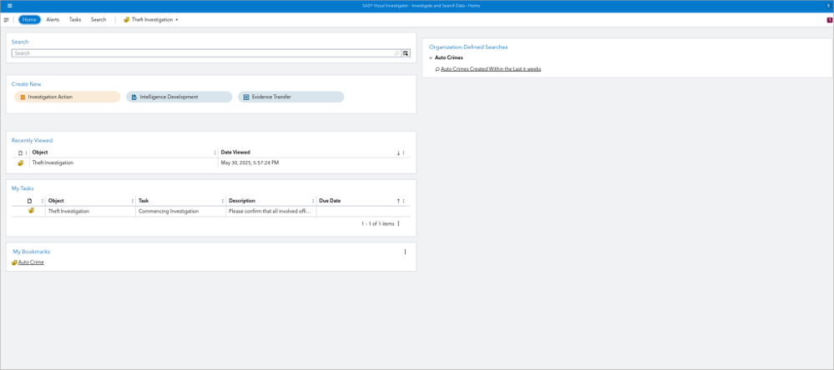This screenshot has height=370, width=834.
Task: Open the user profile avatar in banner
Action: pos(828,5)
